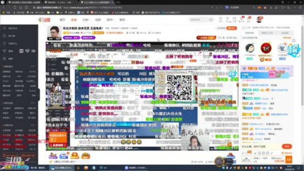Click the page vertical scrollbar
This screenshot has width=304, height=171.
coord(302,66)
